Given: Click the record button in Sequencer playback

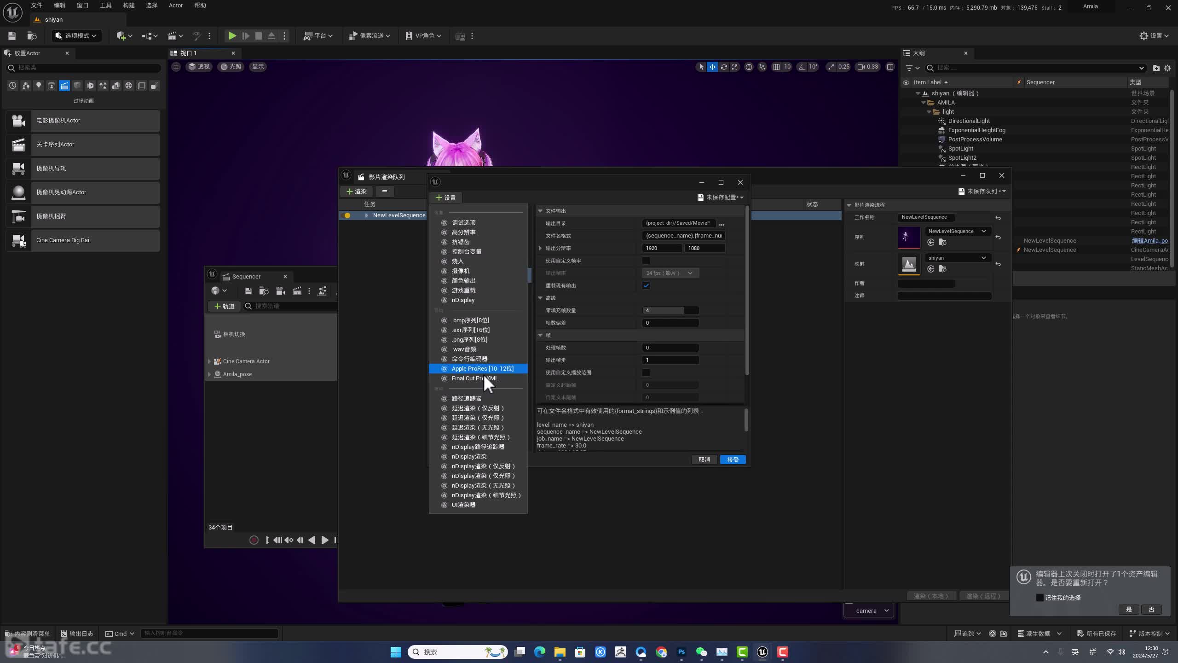Looking at the screenshot, I should point(254,540).
